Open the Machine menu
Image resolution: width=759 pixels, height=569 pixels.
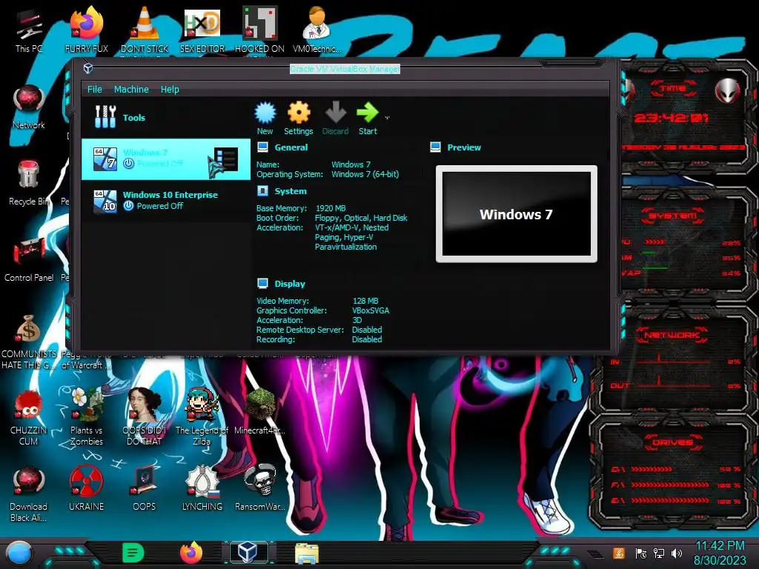pos(131,90)
